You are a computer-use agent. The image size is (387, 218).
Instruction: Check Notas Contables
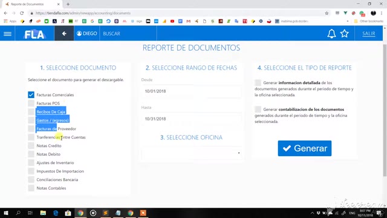click(31, 188)
